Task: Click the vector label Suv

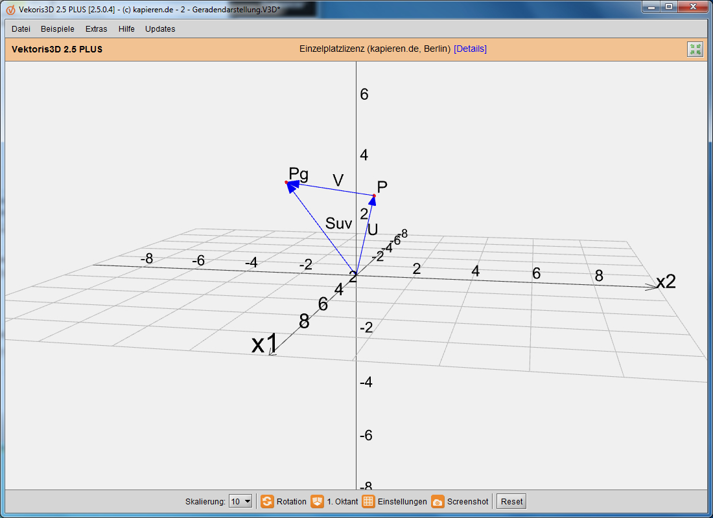Action: (339, 223)
